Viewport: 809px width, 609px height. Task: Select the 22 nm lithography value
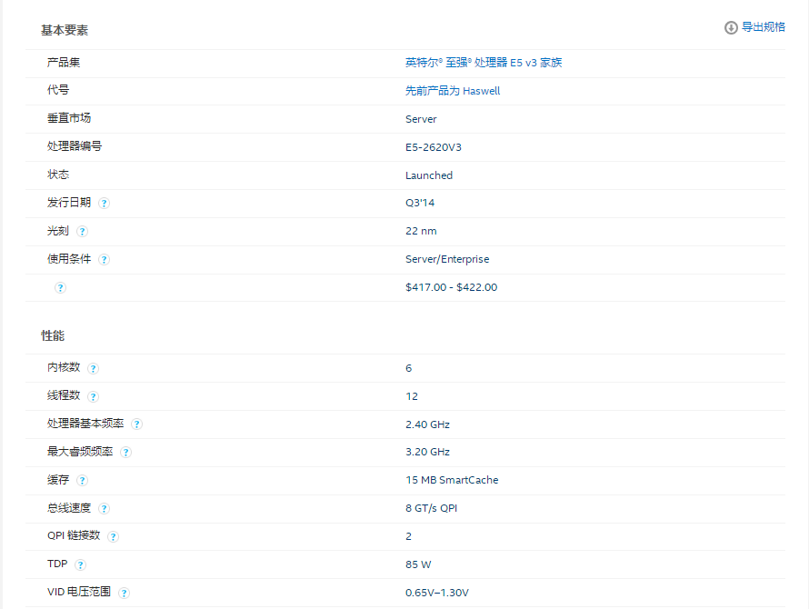421,231
